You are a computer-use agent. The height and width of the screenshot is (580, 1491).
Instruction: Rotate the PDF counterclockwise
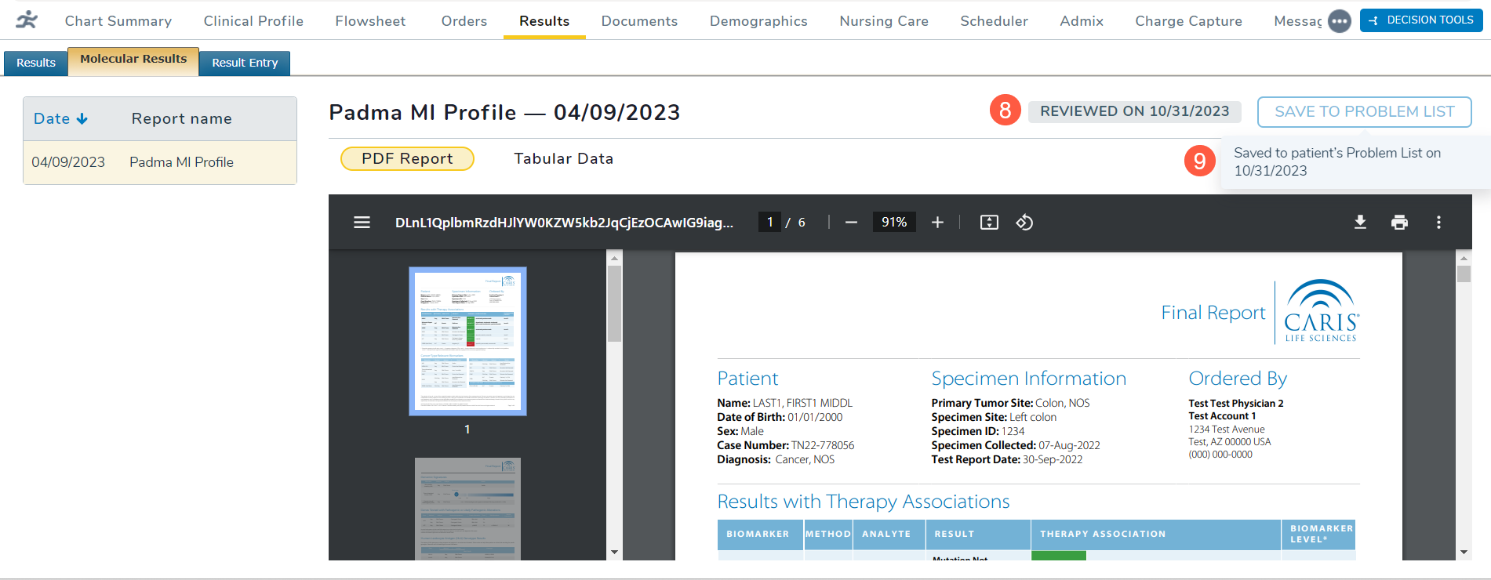1024,223
